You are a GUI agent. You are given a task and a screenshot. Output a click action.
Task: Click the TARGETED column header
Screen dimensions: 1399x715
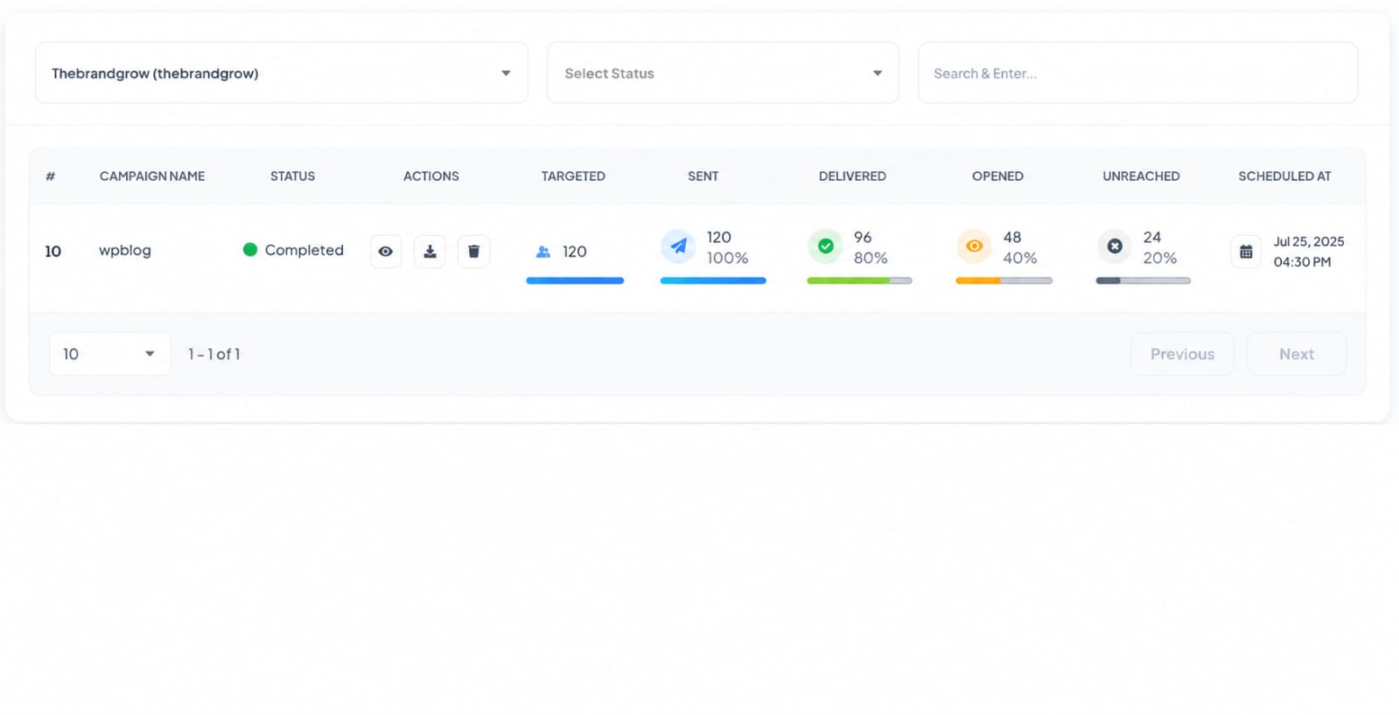pos(573,177)
